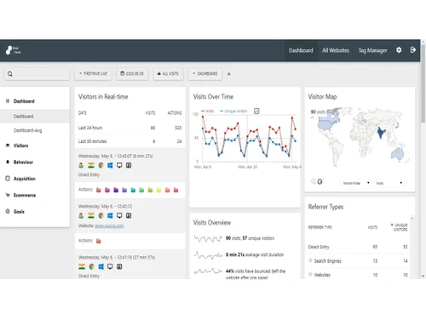Open the World-Wide region dropdown

355,183
